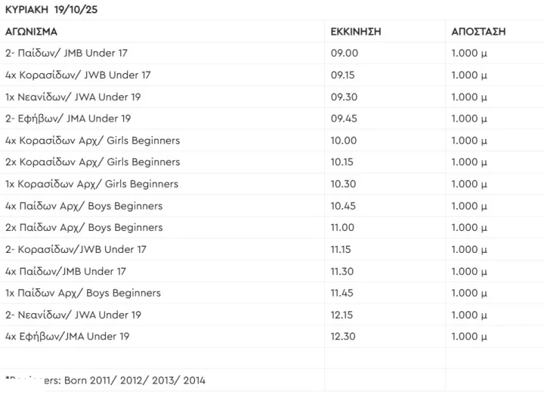Click the ΑΓΩΝΙΣΜΑ column header
The height and width of the screenshot is (394, 544).
coord(31,32)
